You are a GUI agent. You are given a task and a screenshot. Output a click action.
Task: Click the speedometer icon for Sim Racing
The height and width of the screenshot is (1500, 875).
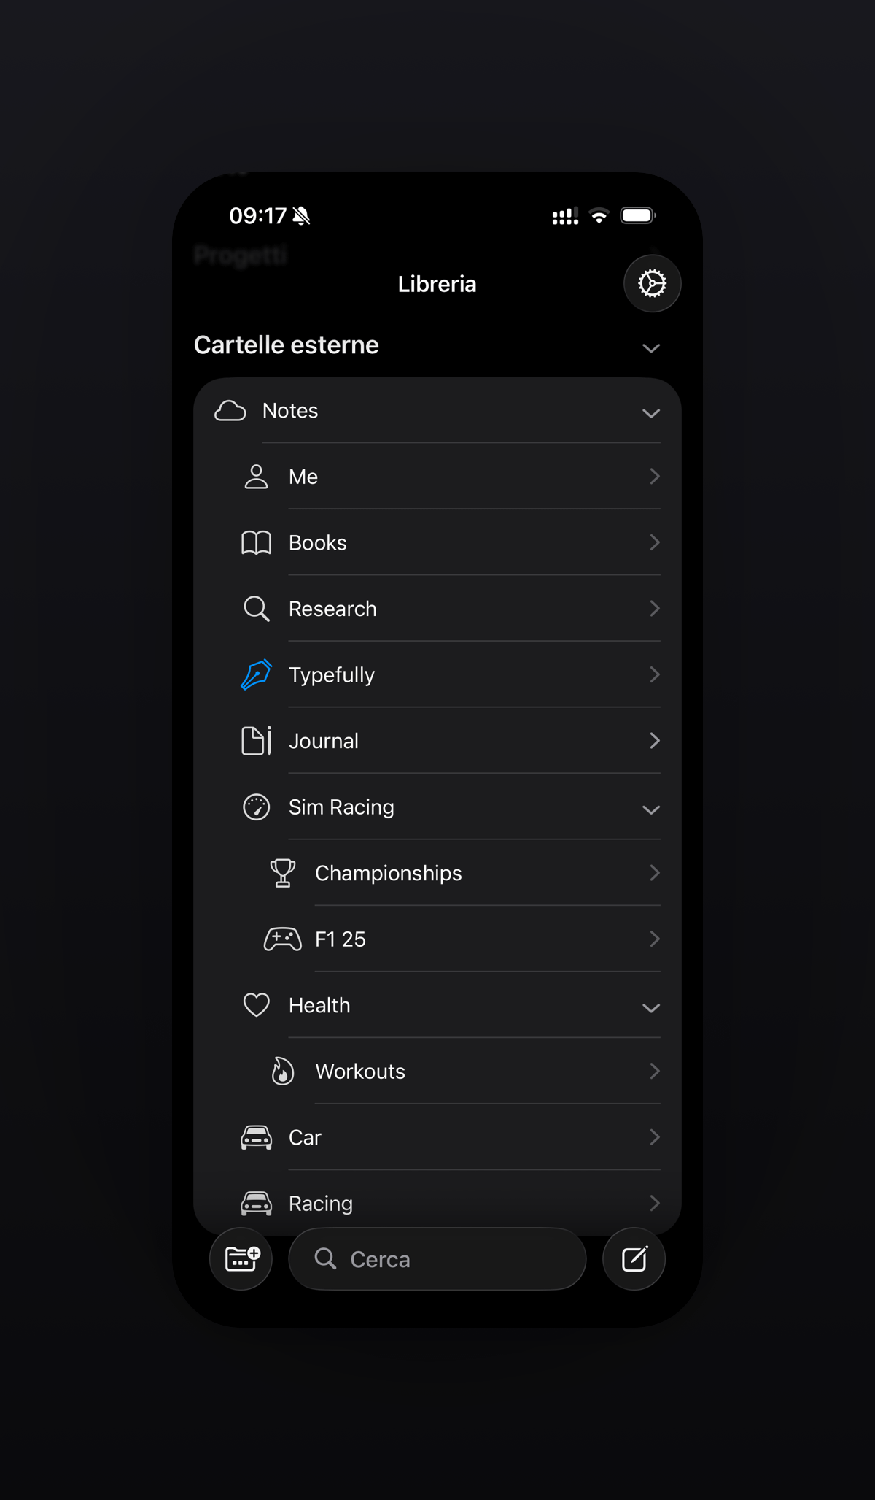pos(256,807)
